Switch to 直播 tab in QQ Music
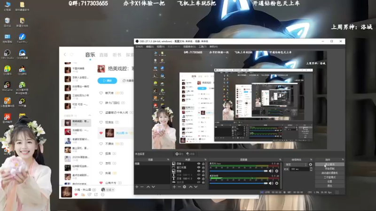The image size is (376, 211). coord(103,55)
